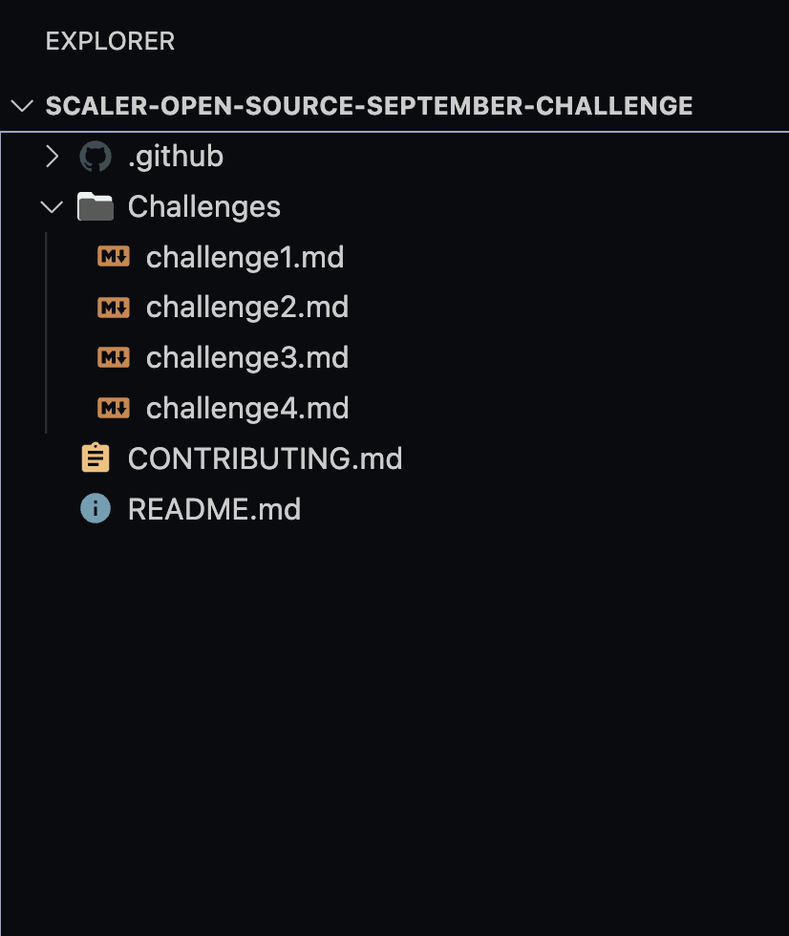This screenshot has height=936, width=789.
Task: Select the challenge3.md file
Action: pyautogui.click(x=246, y=357)
